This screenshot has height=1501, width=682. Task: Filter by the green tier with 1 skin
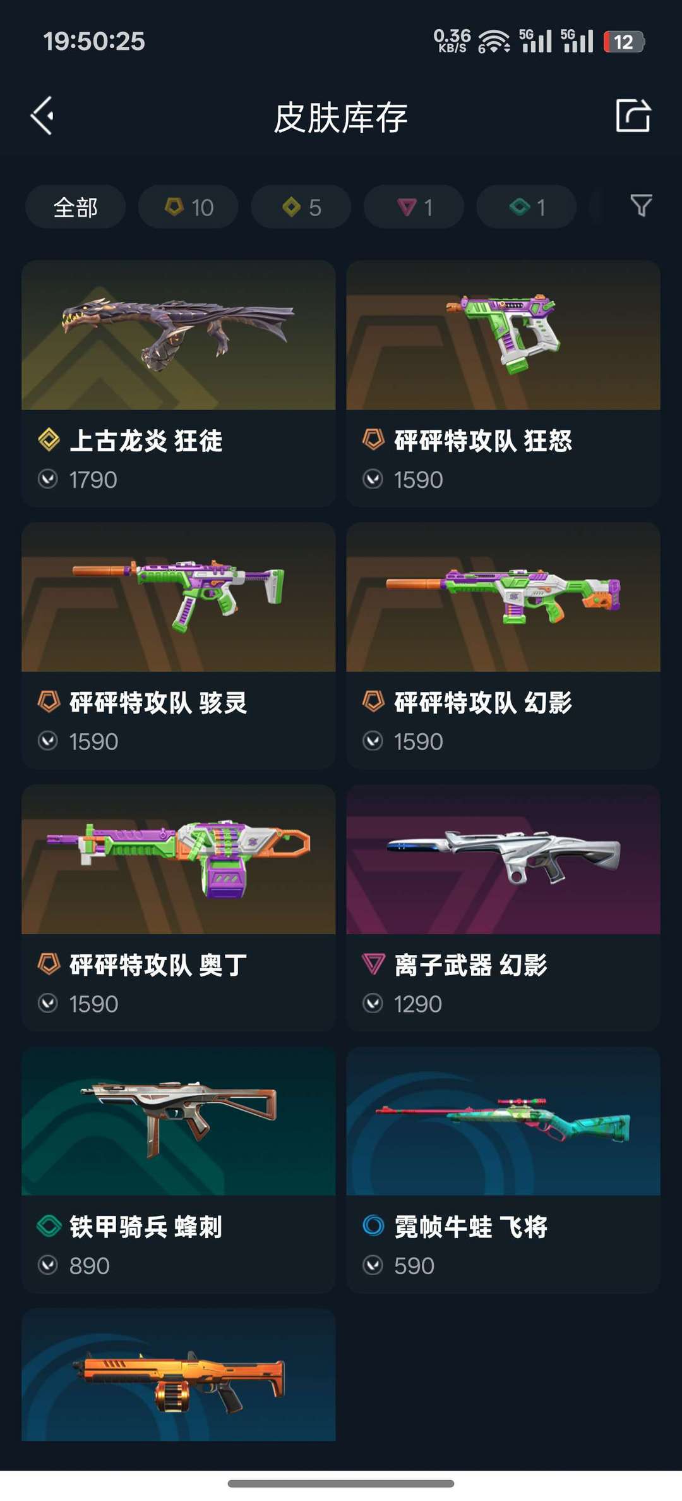point(526,207)
